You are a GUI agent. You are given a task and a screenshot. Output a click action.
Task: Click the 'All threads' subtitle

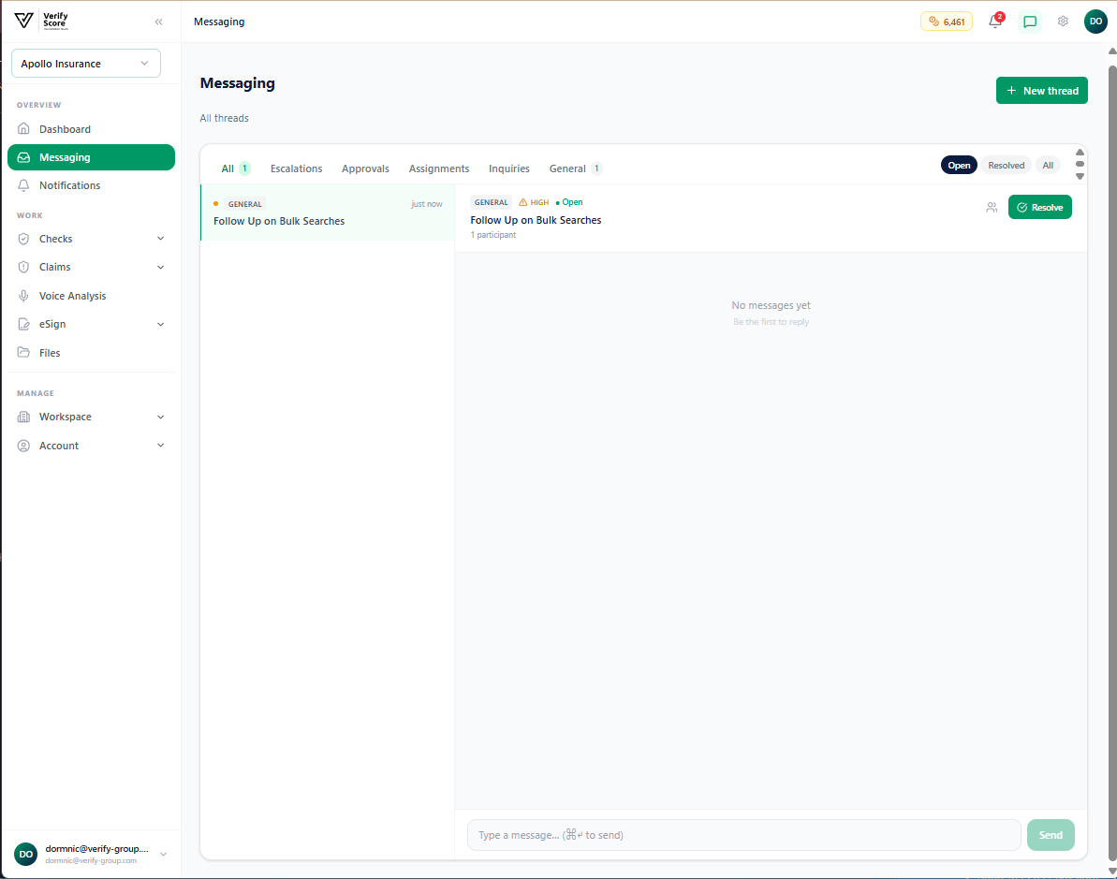[x=225, y=118]
